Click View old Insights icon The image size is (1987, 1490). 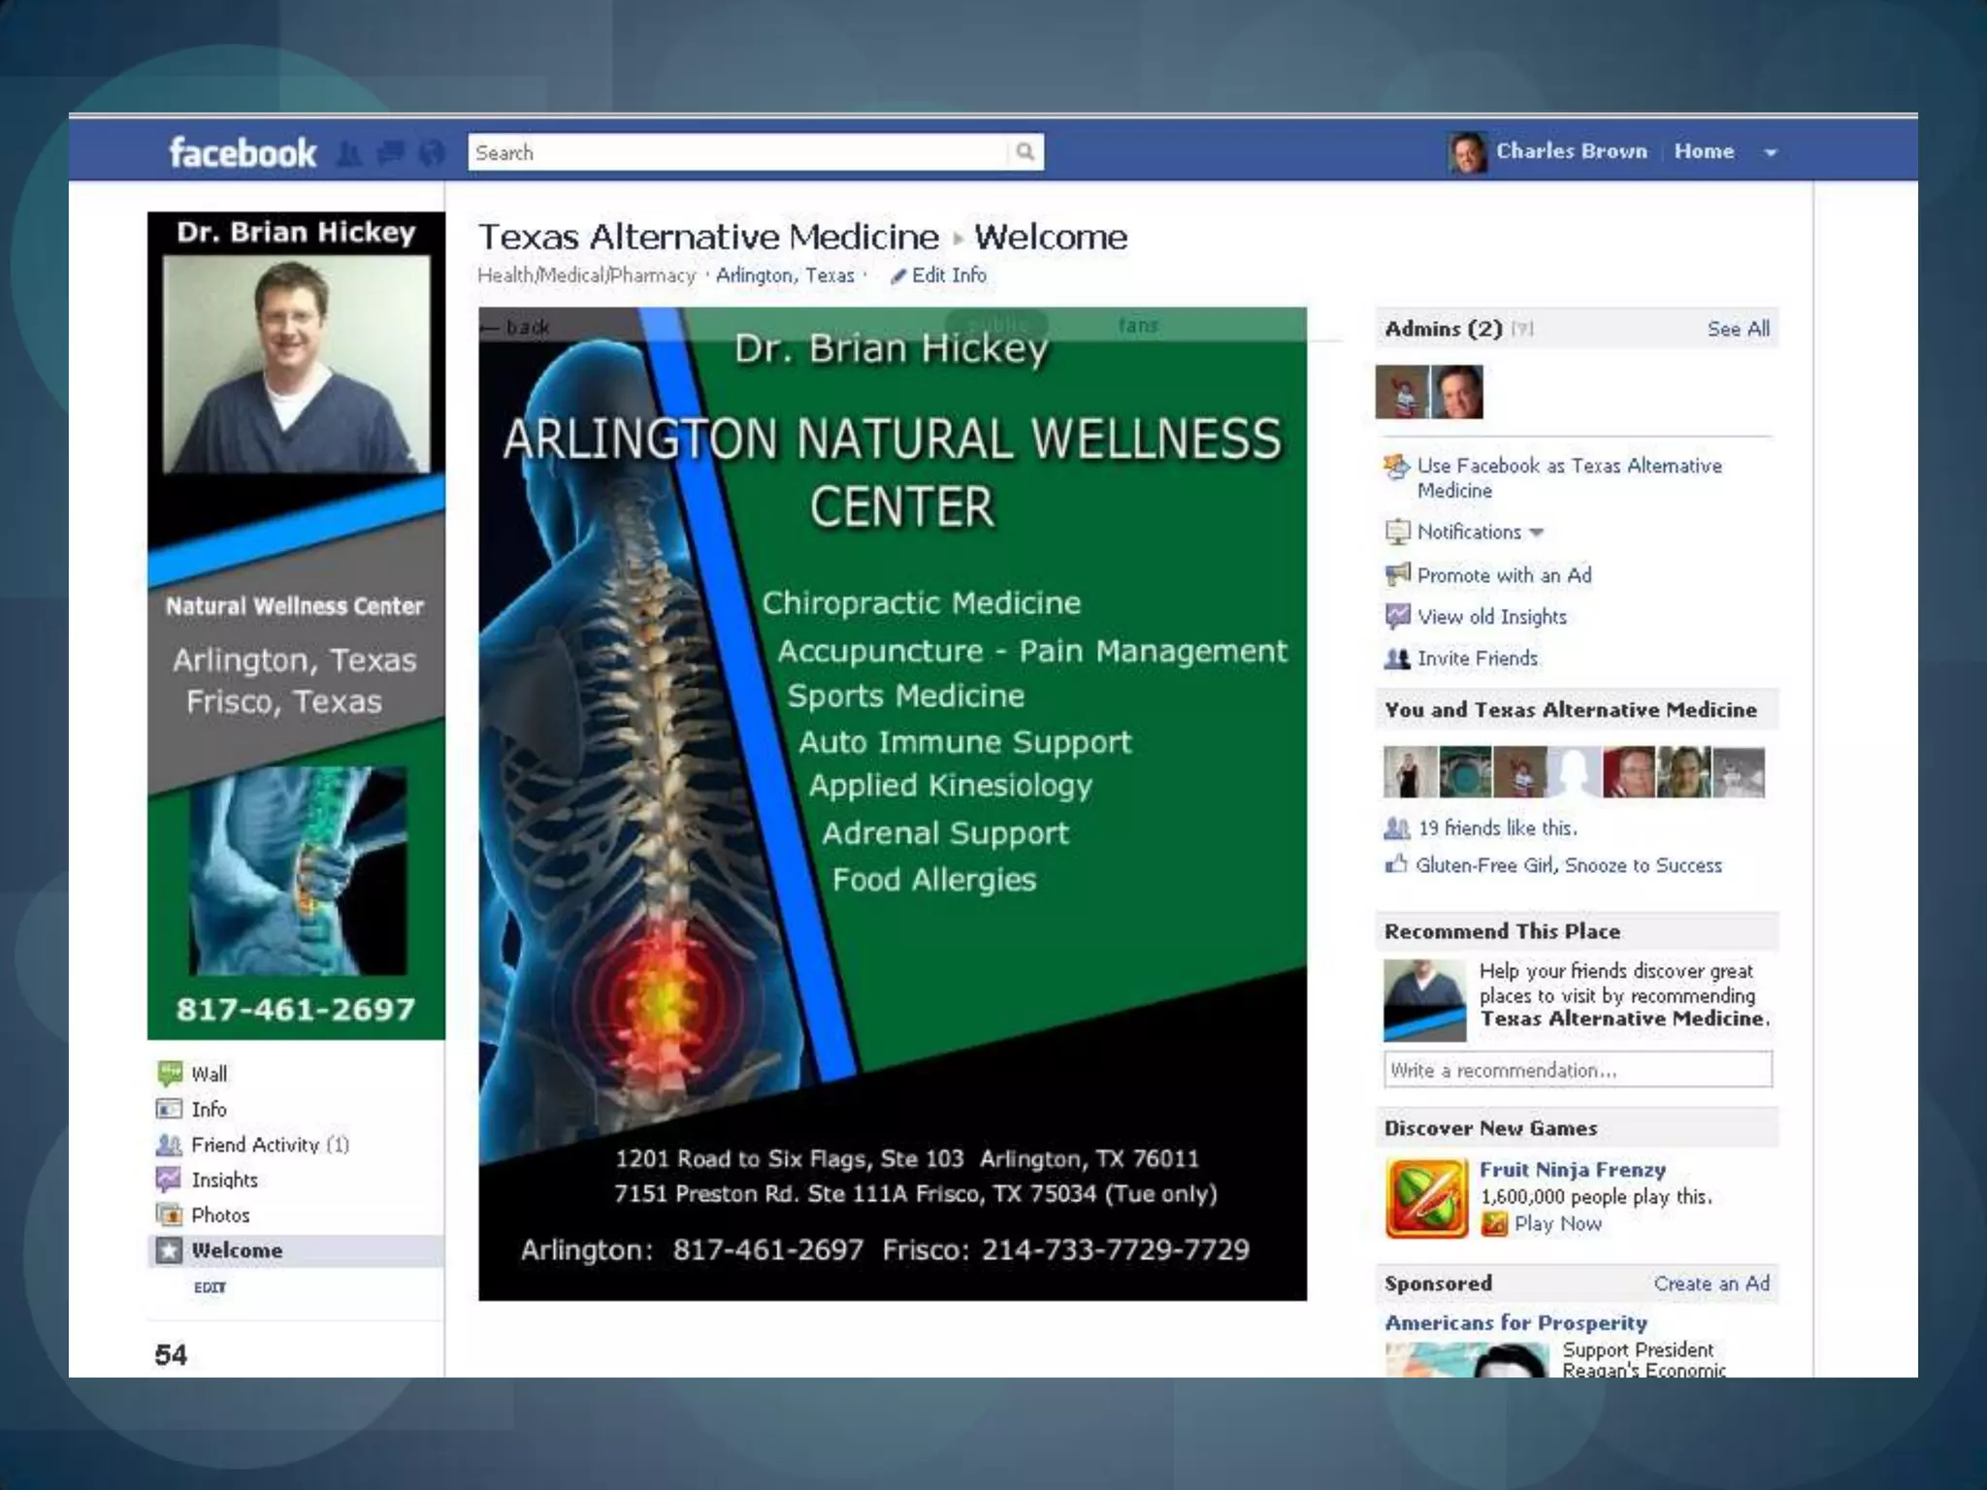1397,617
